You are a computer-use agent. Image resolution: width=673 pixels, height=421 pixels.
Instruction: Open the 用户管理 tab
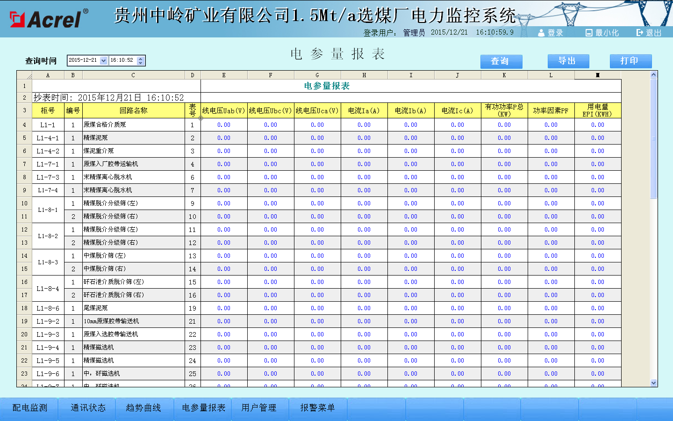260,408
